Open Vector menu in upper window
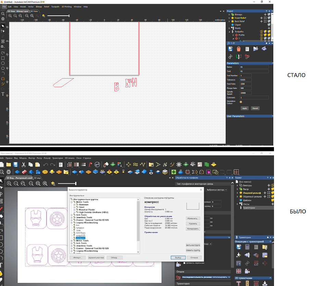Image resolution: width=325 pixels, height=286 pixels. pos(31,6)
